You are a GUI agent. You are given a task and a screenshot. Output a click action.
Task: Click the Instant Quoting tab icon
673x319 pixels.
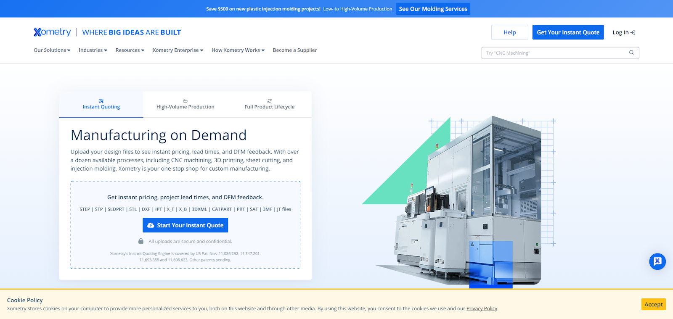tap(101, 101)
